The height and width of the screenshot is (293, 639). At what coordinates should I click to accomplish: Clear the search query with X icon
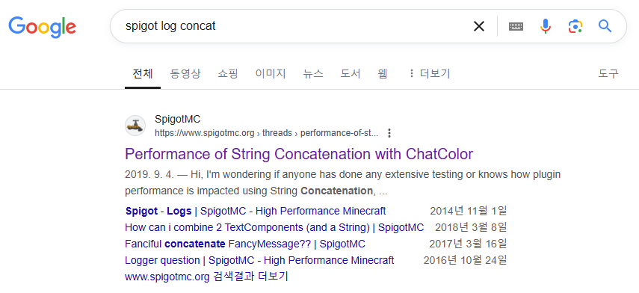(x=479, y=26)
